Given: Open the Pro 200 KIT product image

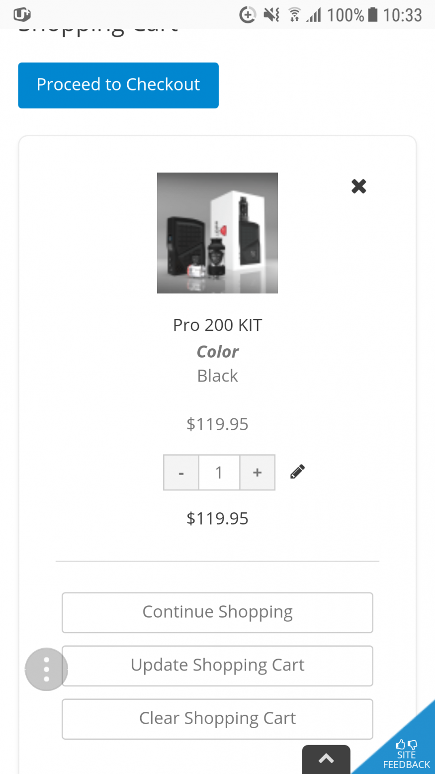Looking at the screenshot, I should [x=217, y=233].
